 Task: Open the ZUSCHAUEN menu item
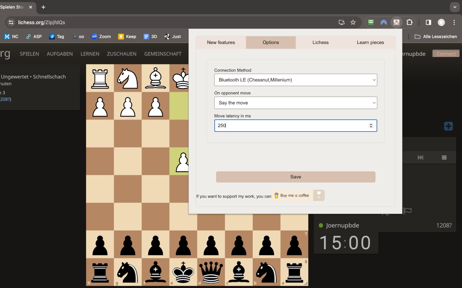(x=121, y=54)
